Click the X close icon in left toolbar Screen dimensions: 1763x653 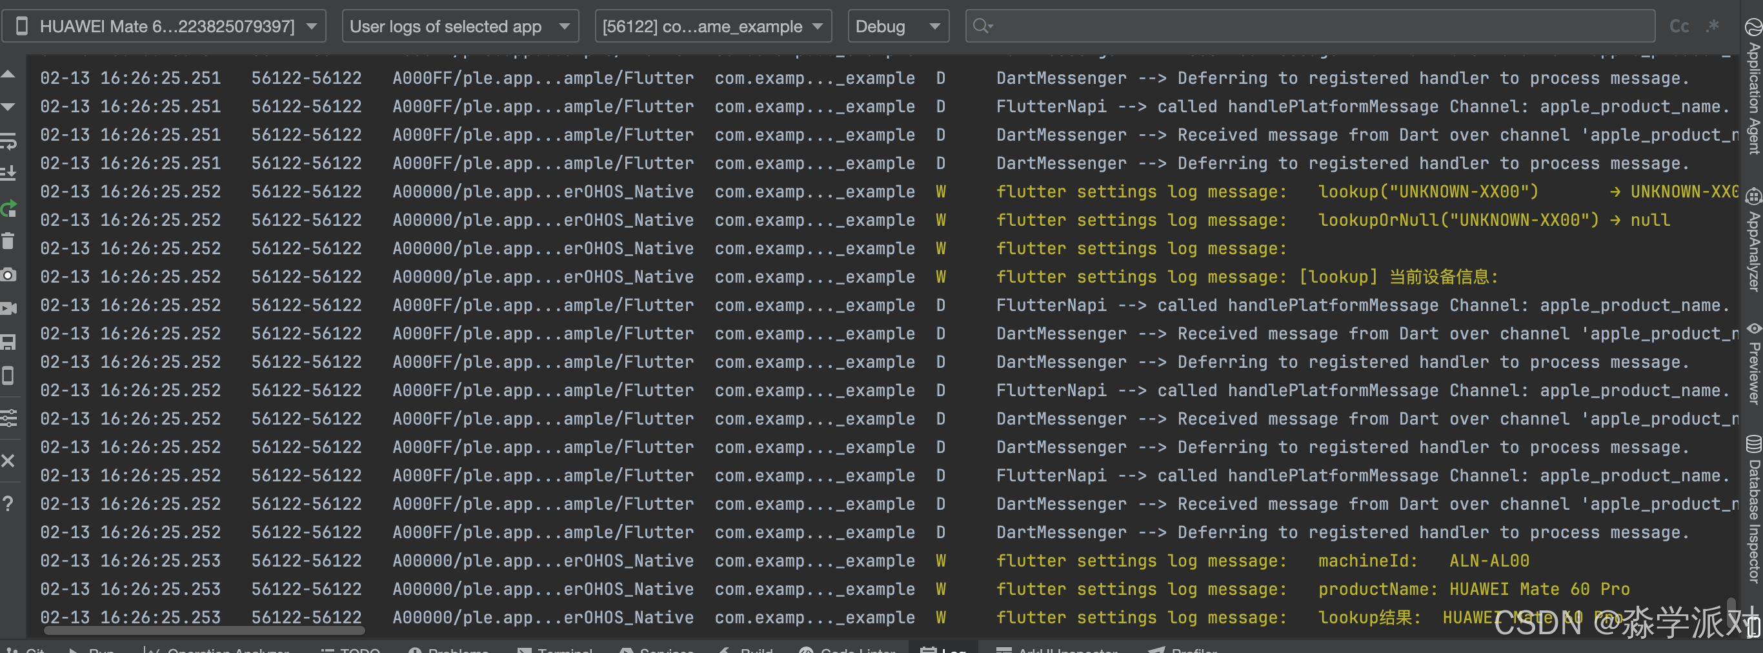tap(8, 461)
